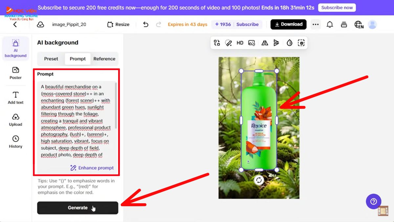
Task: Open the Add text sidebar tool
Action: coord(15,98)
